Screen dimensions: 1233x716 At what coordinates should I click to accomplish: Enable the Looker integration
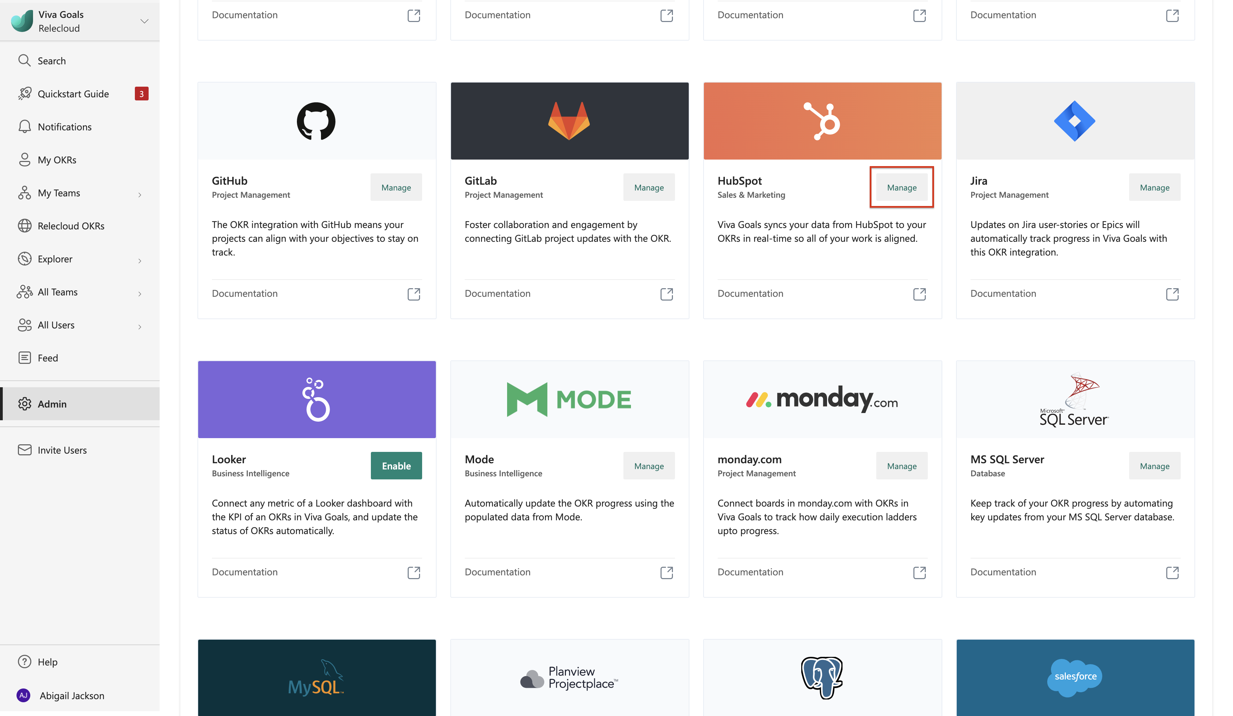coord(396,465)
